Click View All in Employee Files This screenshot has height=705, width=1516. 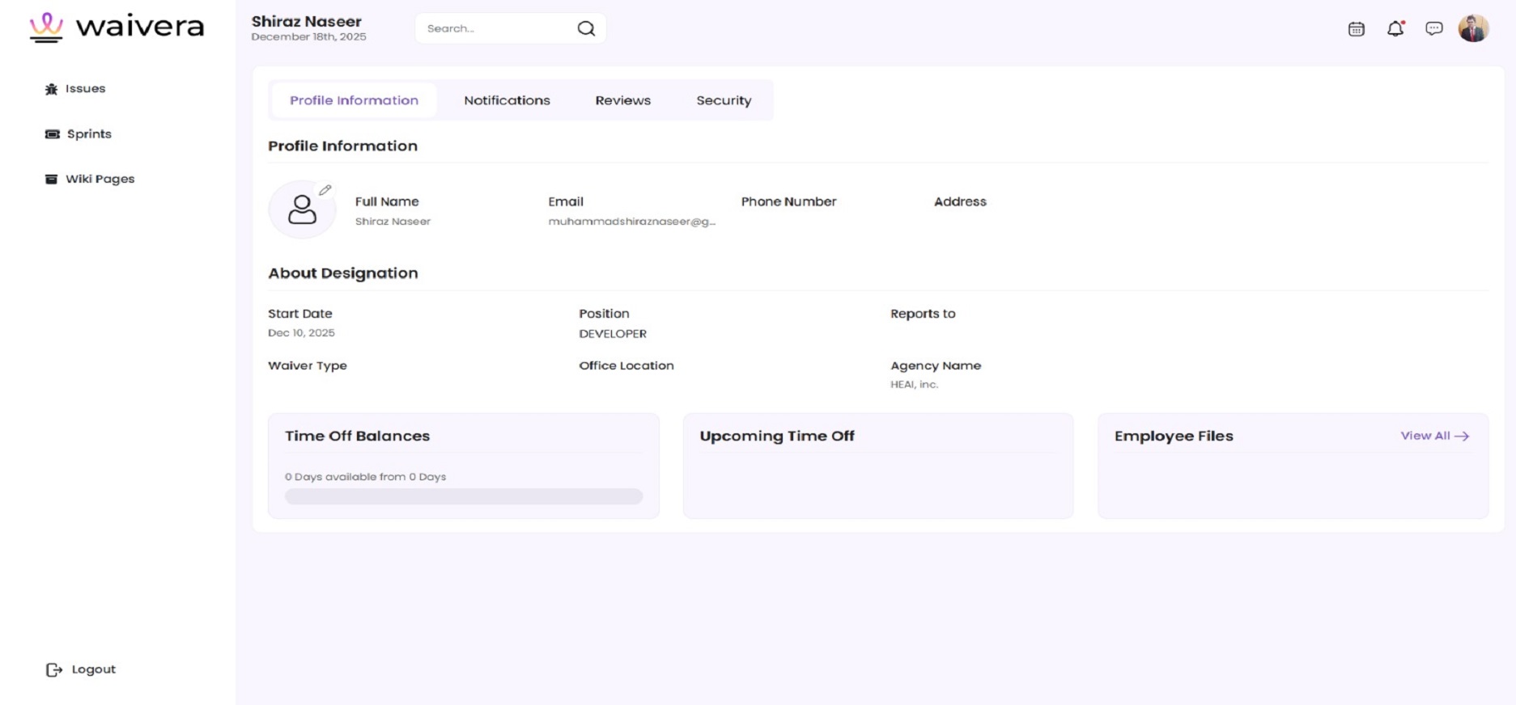[1434, 436]
